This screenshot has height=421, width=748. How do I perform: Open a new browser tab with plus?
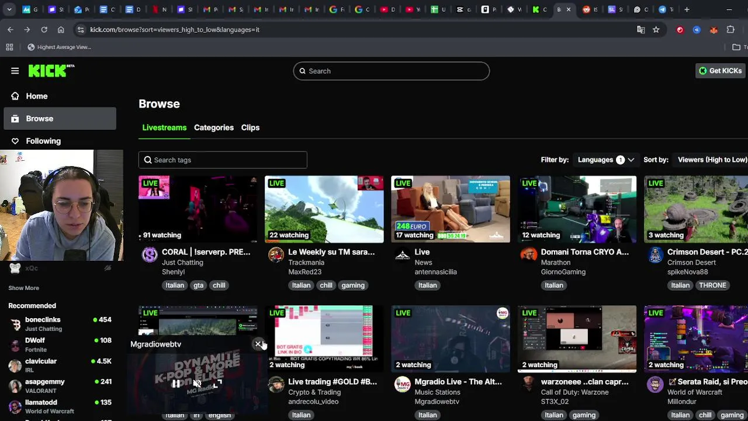point(687,9)
